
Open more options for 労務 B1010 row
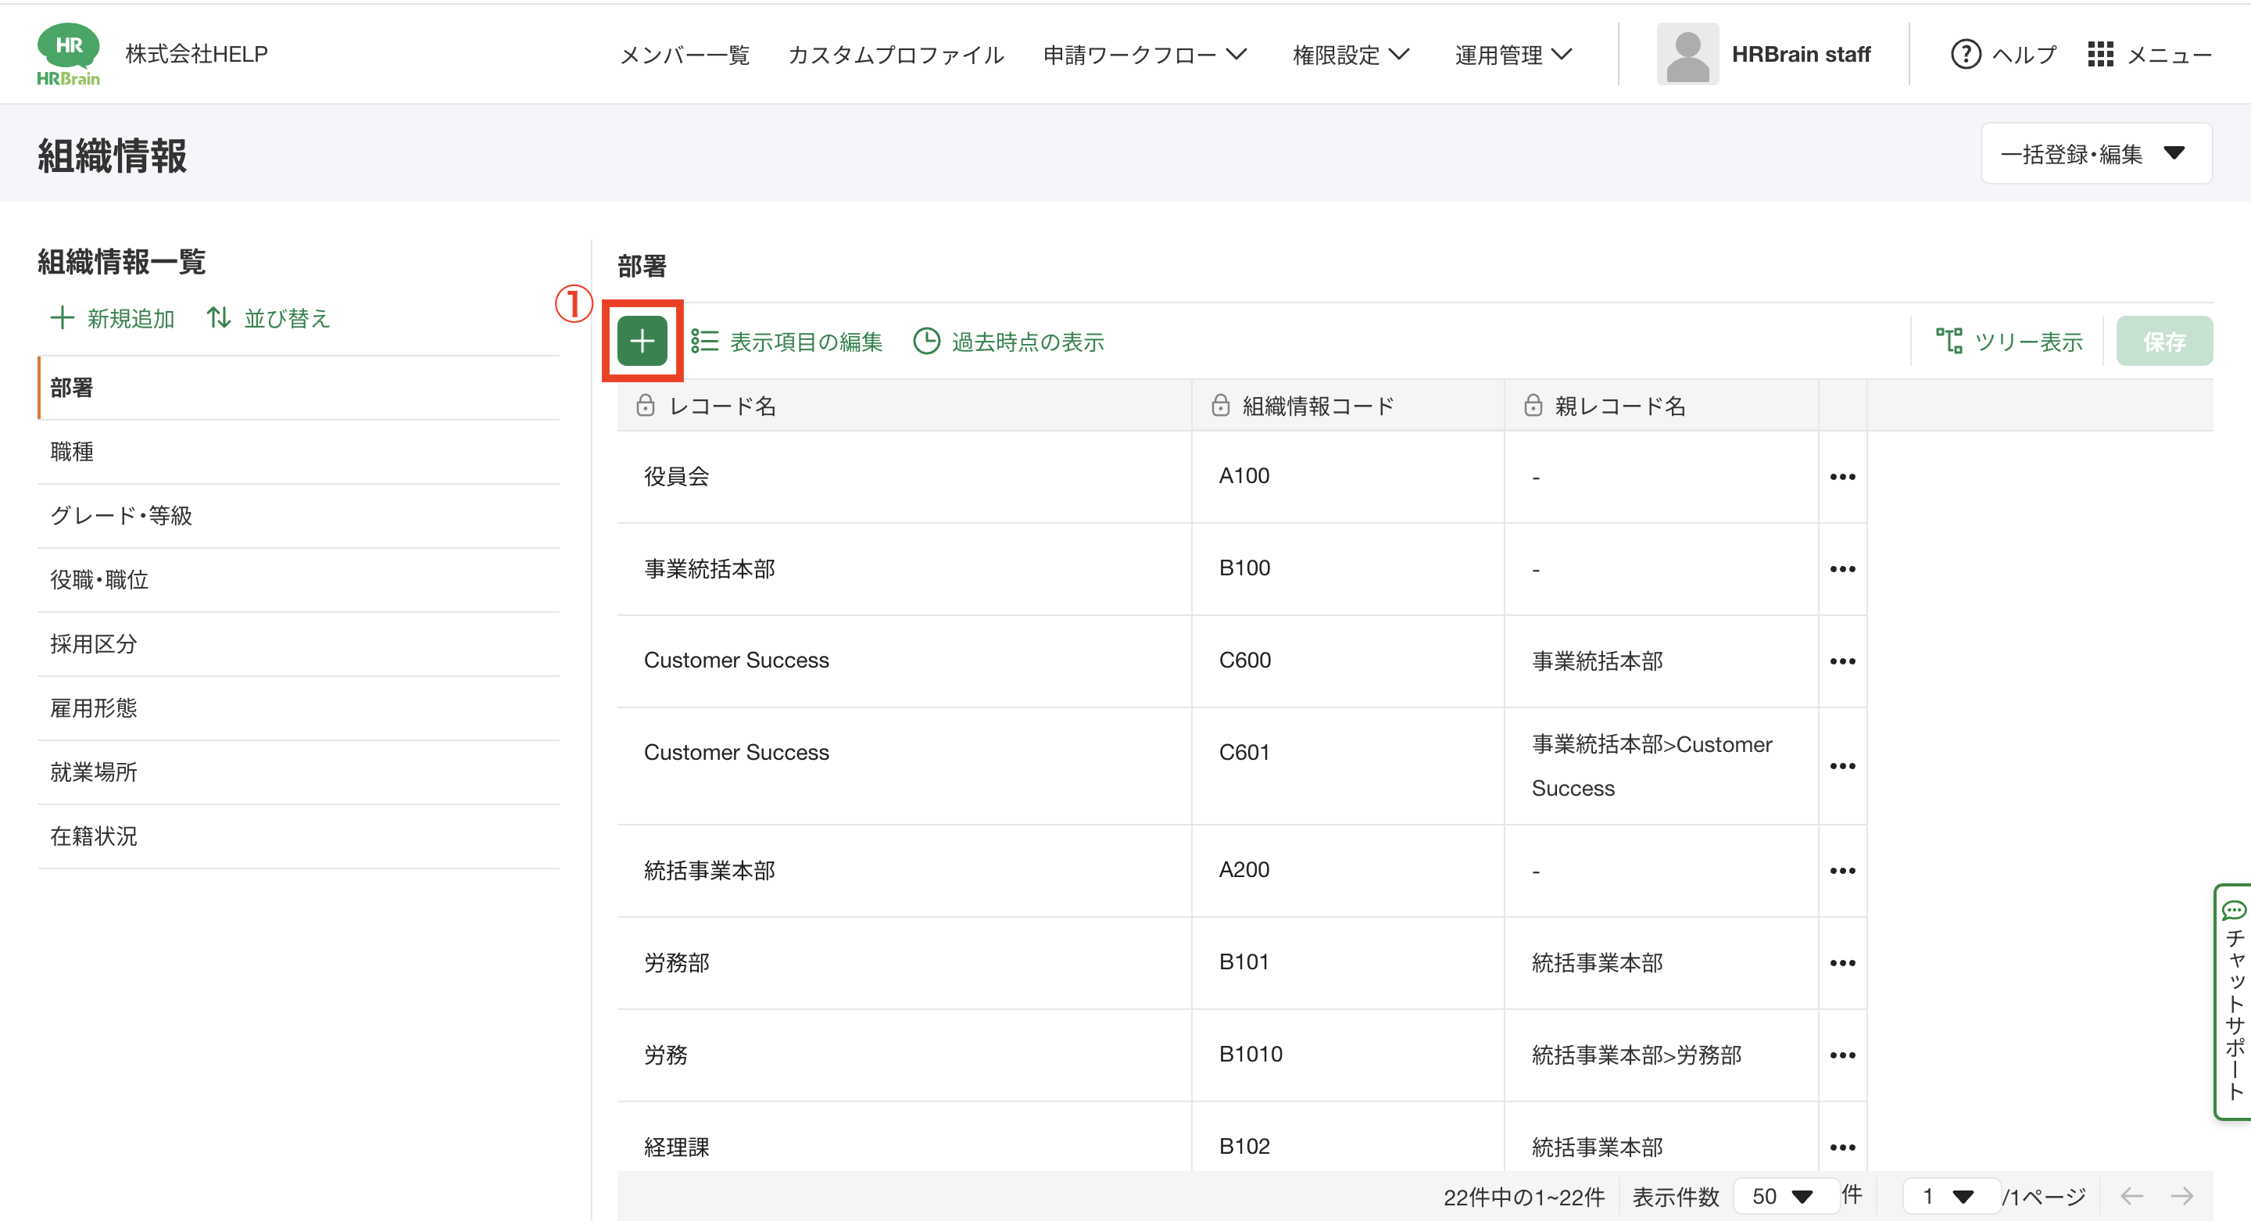[1842, 1056]
